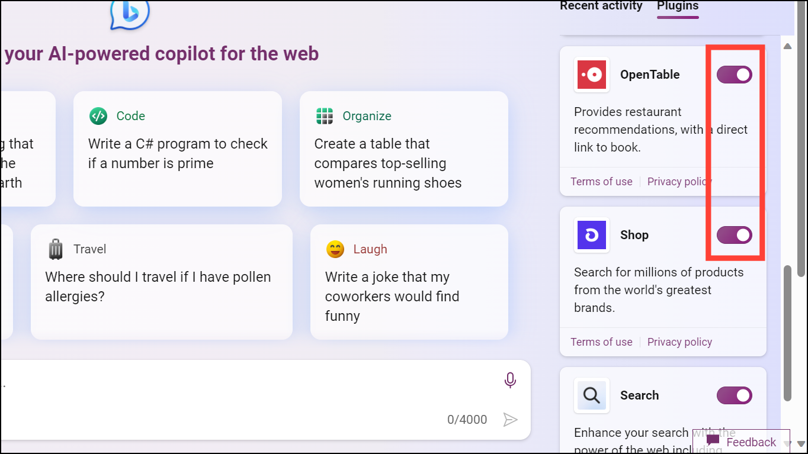Click the OpenTable plugin name
This screenshot has height=454, width=808.
(650, 75)
